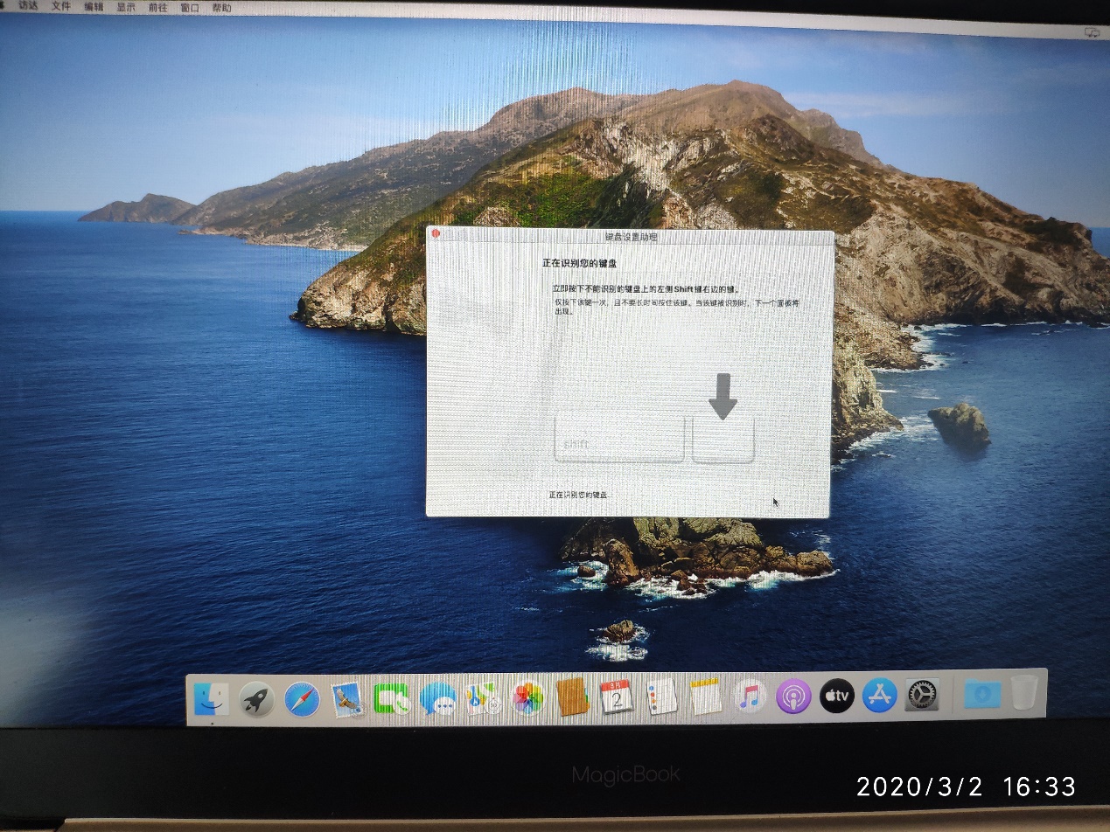Open Safari browser from dock
This screenshot has height=832, width=1110.
(x=302, y=699)
